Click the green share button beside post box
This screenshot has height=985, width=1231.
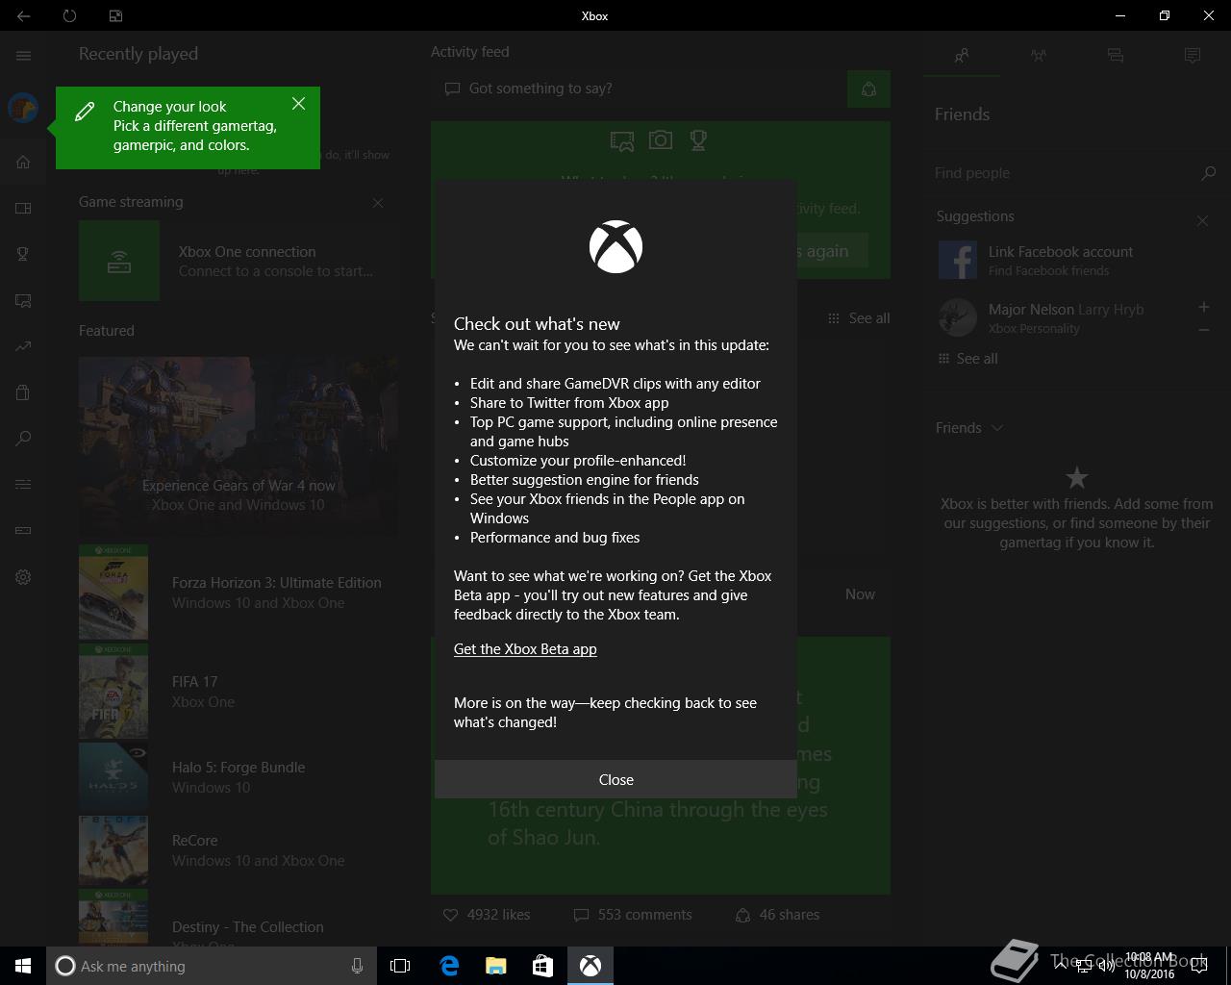click(x=868, y=89)
